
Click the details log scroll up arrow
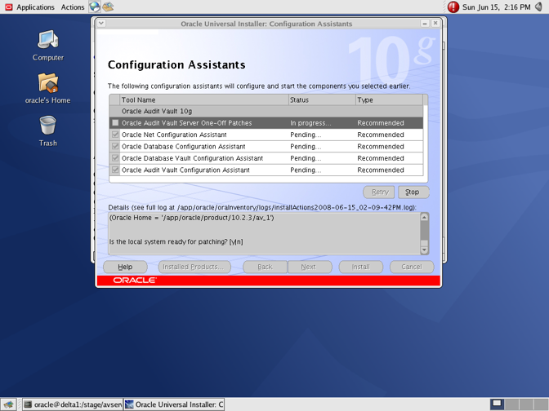pos(424,217)
